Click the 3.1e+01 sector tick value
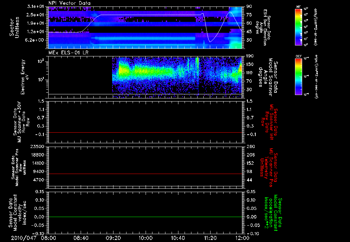 coord(36,6)
